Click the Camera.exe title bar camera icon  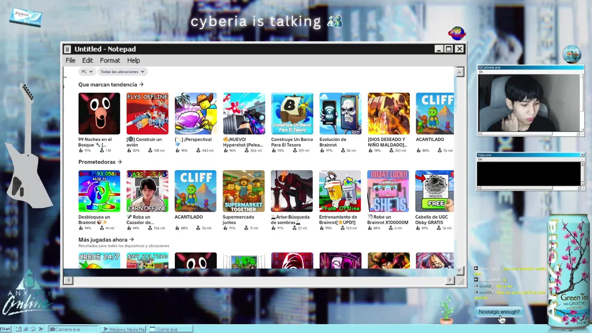point(480,68)
